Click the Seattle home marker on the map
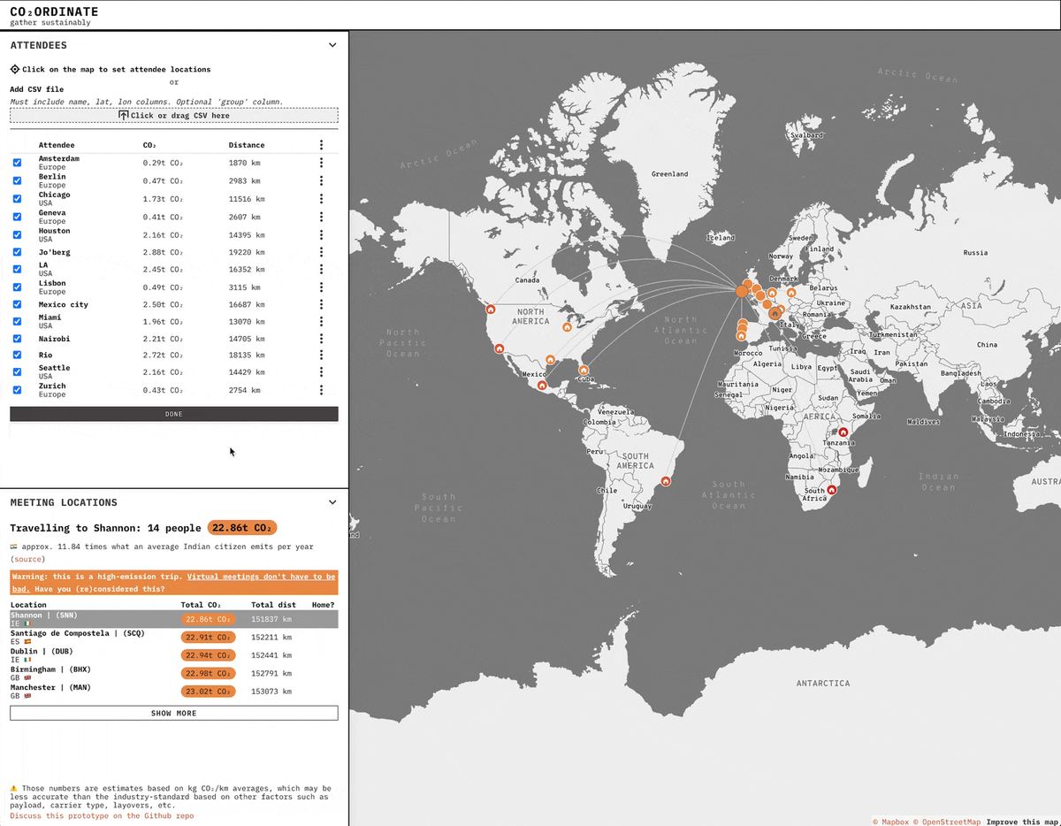 point(491,310)
